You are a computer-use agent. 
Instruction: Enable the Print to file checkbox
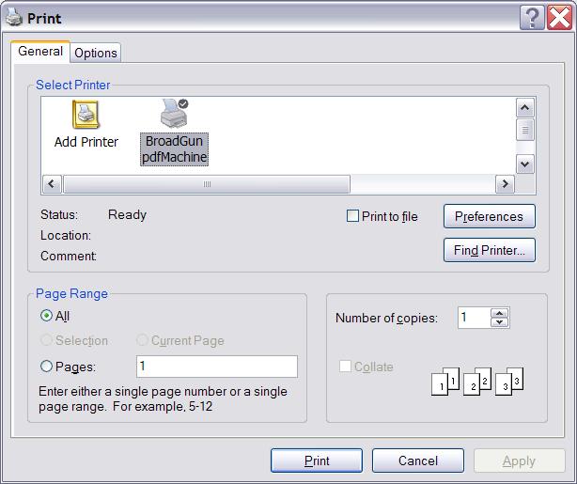tap(353, 216)
